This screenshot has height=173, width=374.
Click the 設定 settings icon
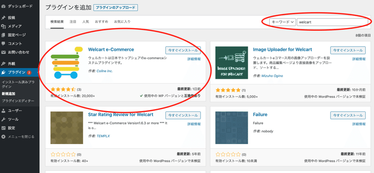(x=3, y=128)
